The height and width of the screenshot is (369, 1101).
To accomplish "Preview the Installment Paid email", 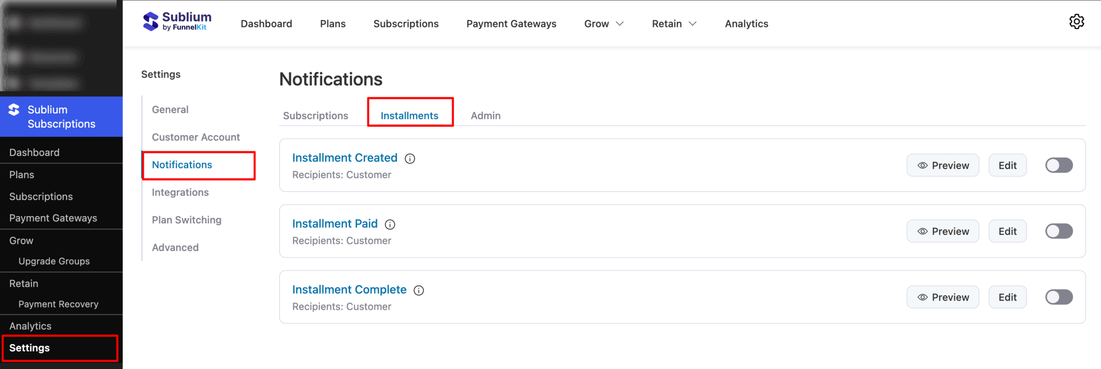I will coord(943,231).
